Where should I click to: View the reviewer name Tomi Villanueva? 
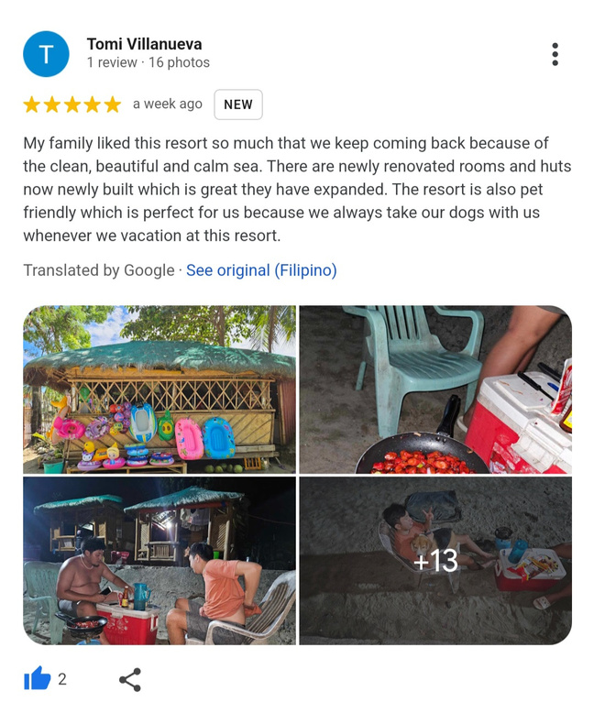pyautogui.click(x=144, y=44)
